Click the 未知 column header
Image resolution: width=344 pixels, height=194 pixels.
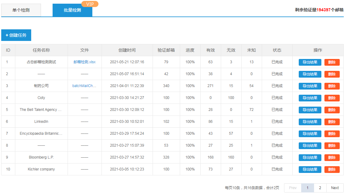point(251,50)
